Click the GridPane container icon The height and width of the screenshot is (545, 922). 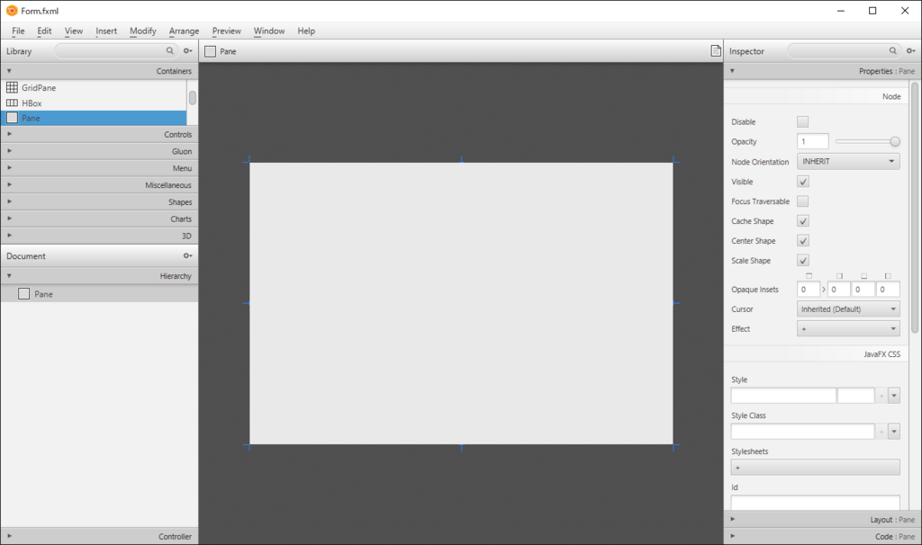pyautogui.click(x=12, y=87)
